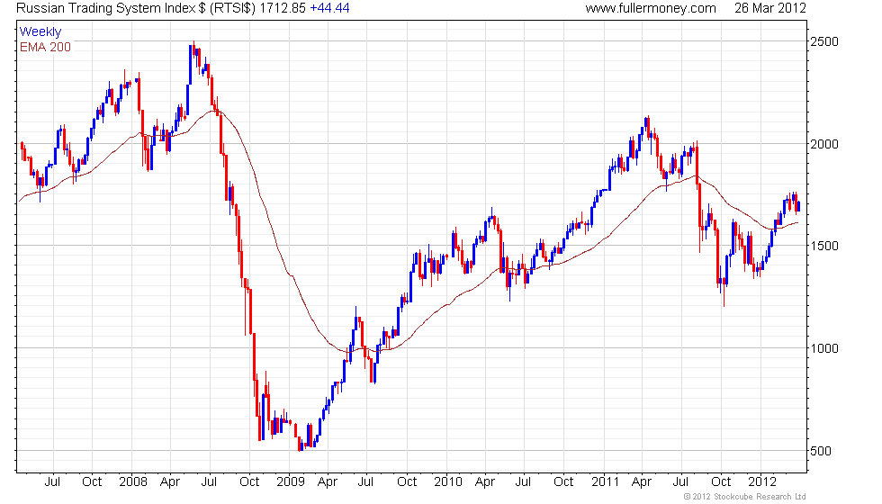Click the 2011 year label on time axis

pyautogui.click(x=605, y=481)
